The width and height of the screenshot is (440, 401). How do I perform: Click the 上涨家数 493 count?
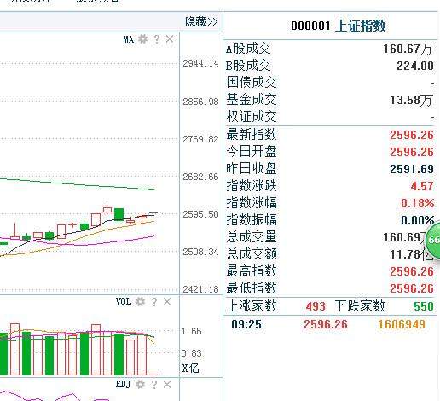(x=316, y=306)
